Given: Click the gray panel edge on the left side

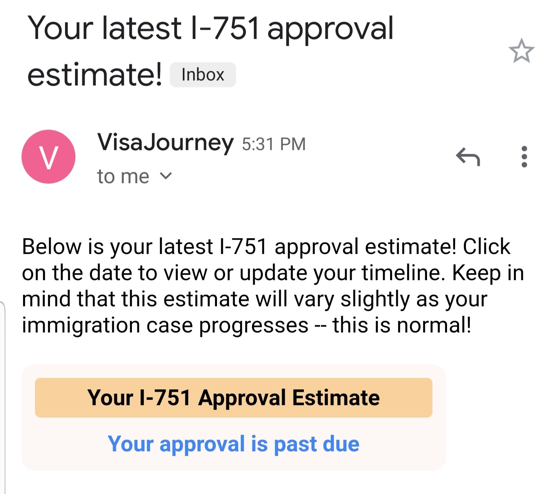Looking at the screenshot, I should (3, 396).
